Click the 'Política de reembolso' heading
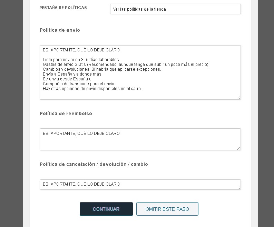 click(x=66, y=113)
